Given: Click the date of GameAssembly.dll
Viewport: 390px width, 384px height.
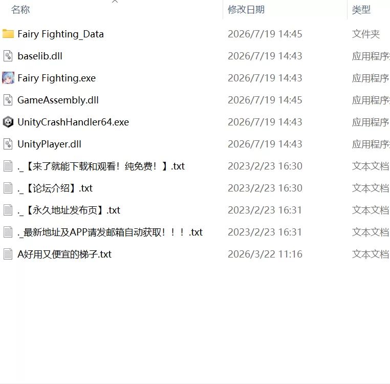Looking at the screenshot, I should [265, 100].
